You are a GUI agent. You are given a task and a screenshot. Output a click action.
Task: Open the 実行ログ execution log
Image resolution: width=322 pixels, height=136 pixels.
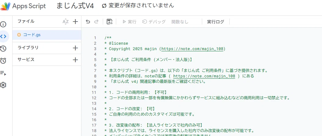215,22
